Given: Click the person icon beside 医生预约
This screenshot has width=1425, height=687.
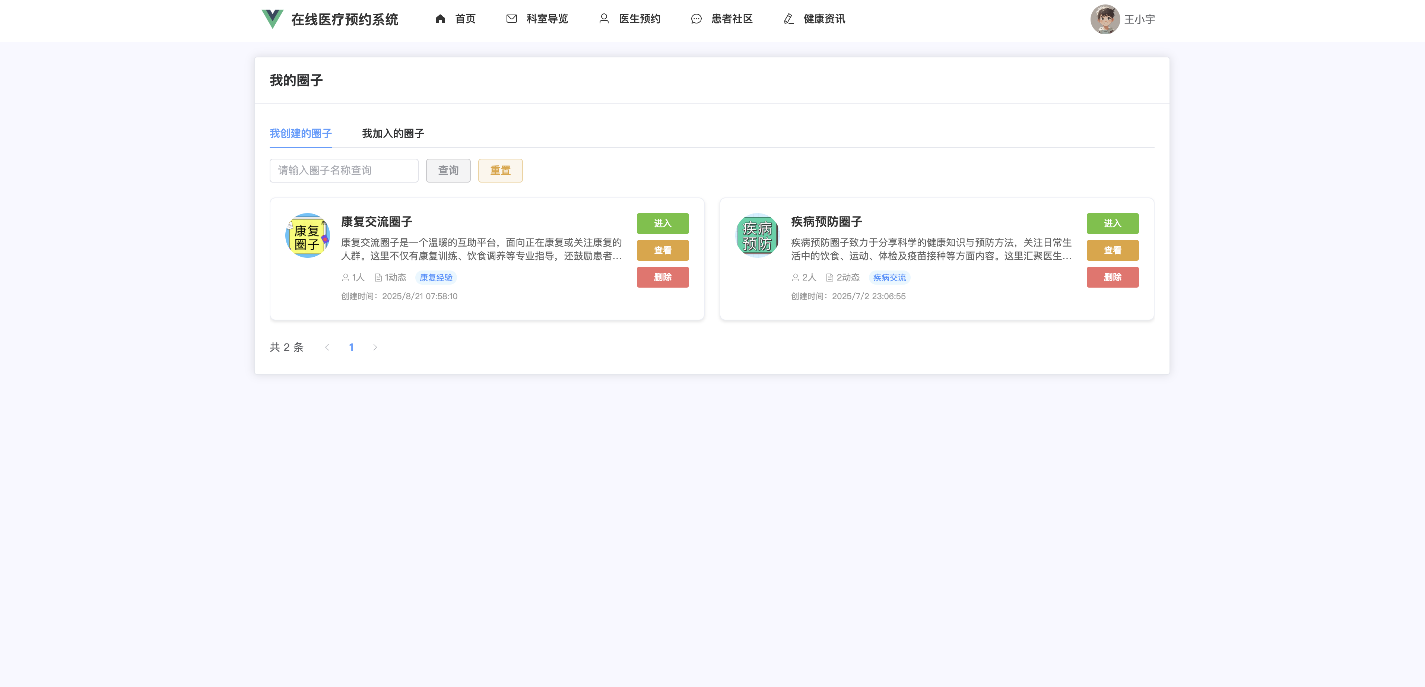Looking at the screenshot, I should point(604,19).
